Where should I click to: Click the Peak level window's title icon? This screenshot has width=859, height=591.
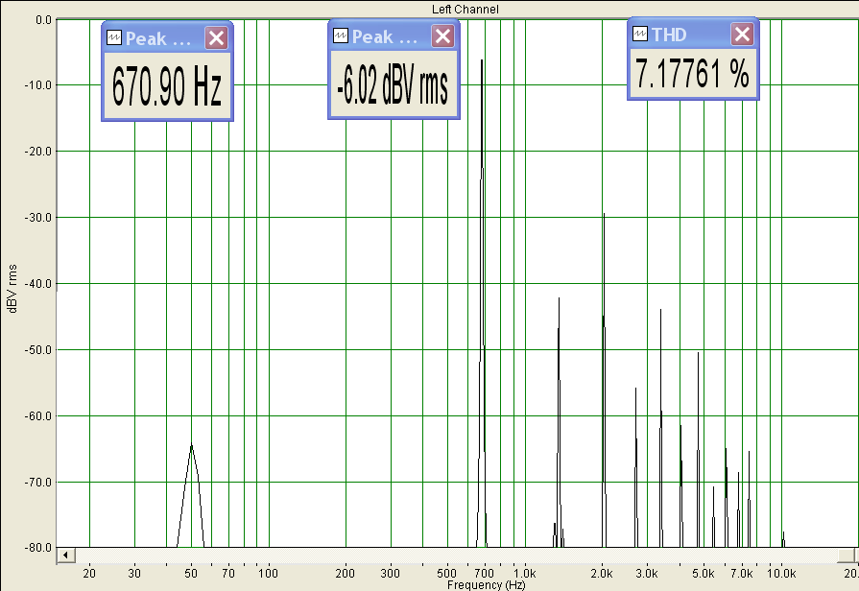[340, 36]
